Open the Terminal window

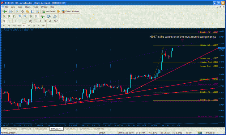tap(33, 11)
